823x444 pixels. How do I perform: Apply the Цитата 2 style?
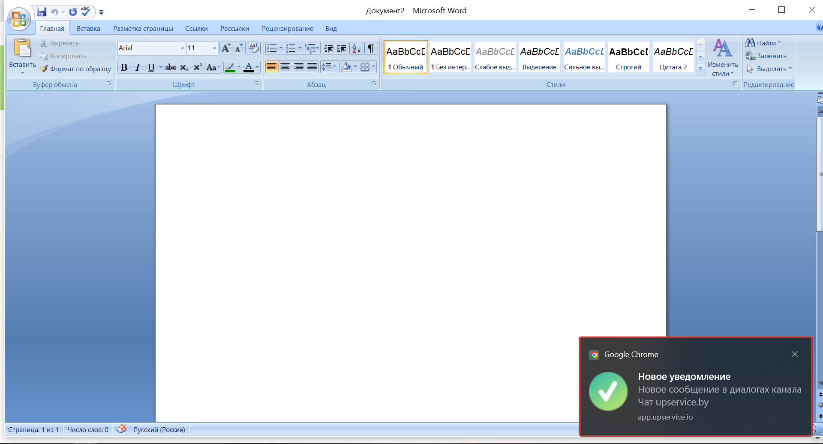coord(673,57)
